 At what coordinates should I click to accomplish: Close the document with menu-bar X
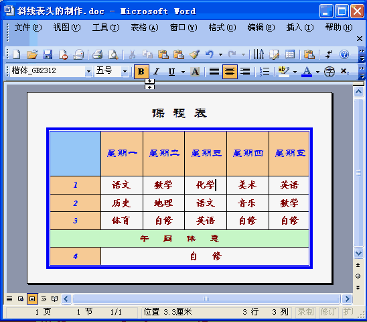(x=360, y=38)
